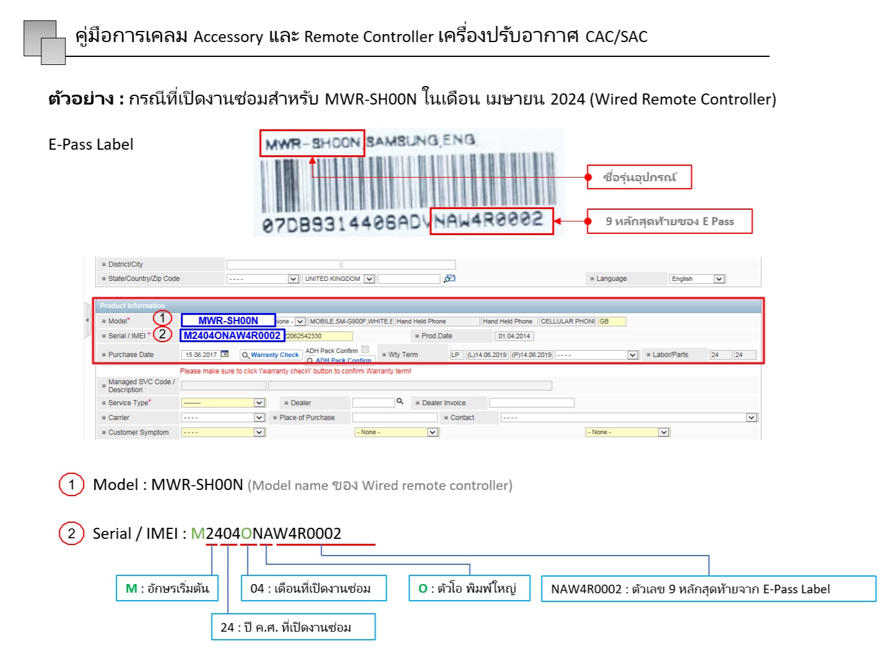The height and width of the screenshot is (662, 885).
Task: Click the 'Labor/Parts' label
Action: pyautogui.click(x=670, y=355)
